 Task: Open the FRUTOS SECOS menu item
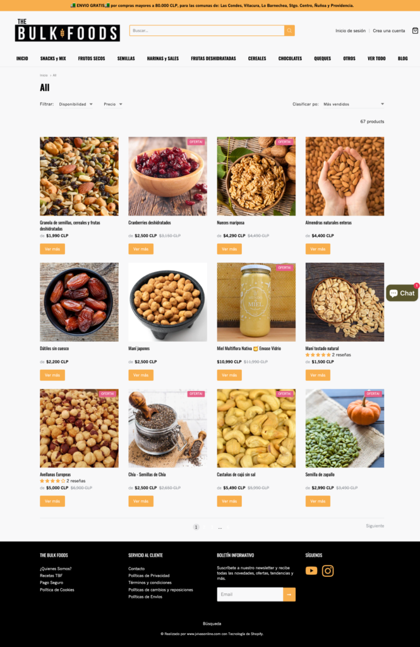pyautogui.click(x=92, y=59)
